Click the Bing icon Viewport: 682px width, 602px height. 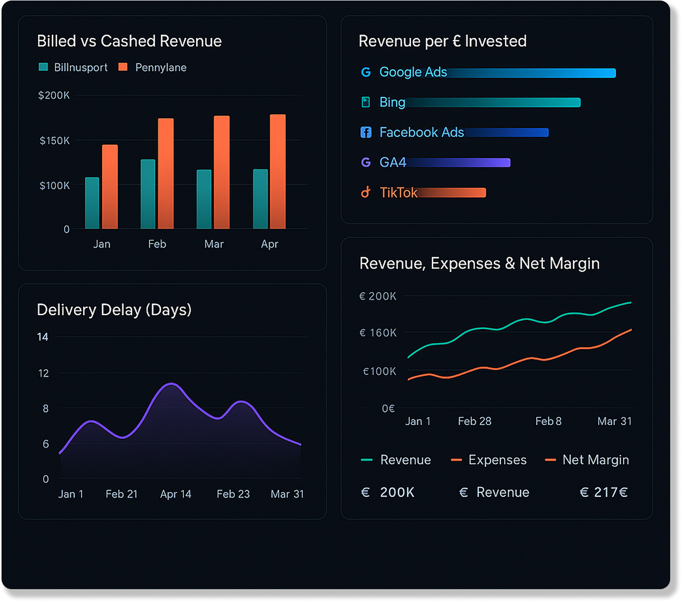366,102
